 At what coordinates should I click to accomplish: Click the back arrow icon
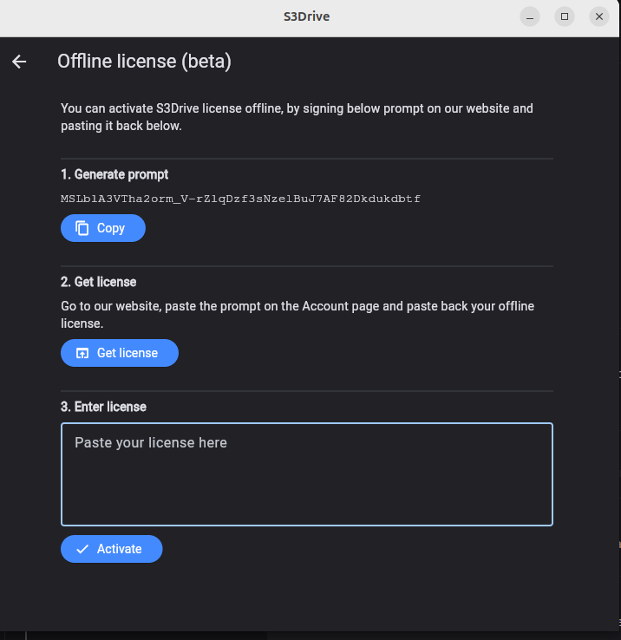[19, 62]
